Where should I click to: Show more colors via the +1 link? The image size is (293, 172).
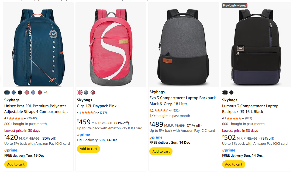click(46, 93)
